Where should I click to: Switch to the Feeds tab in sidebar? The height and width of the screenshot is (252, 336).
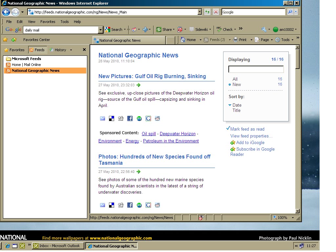[37, 50]
